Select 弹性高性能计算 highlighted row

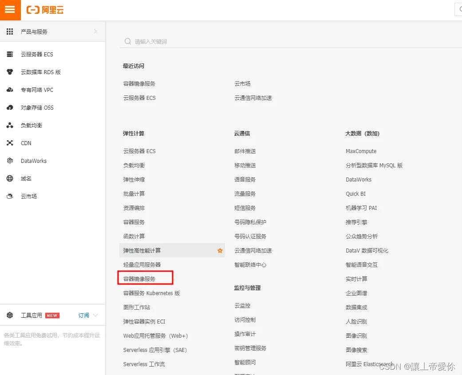pos(172,250)
